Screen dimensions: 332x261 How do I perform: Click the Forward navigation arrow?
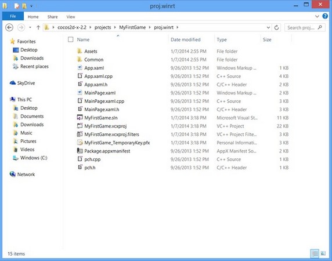21,27
